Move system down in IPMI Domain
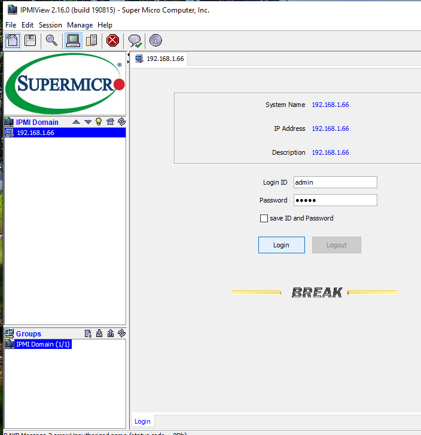Viewport: 421px width, 435px height. click(88, 122)
